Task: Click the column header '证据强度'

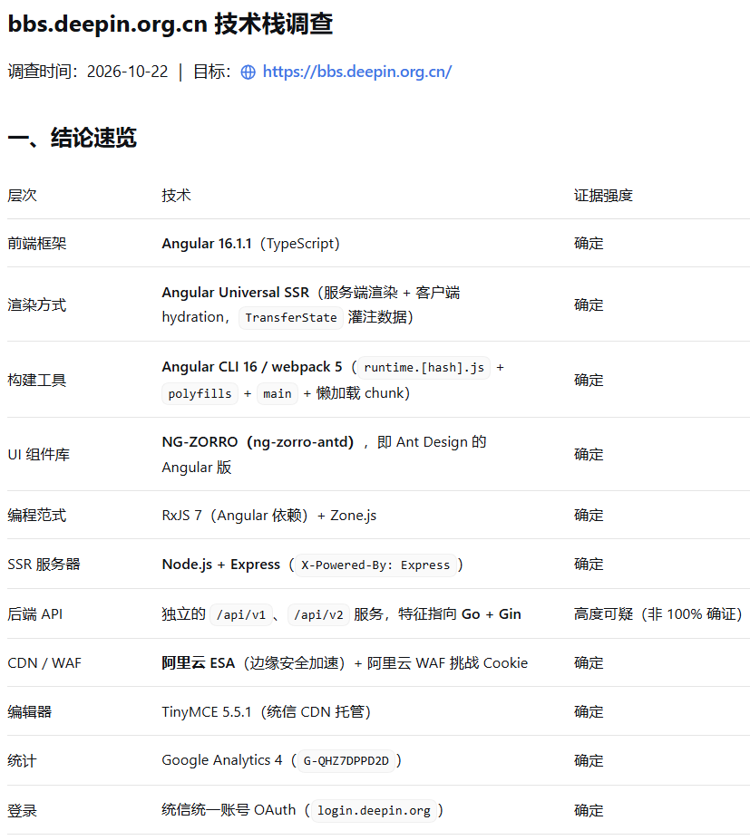Action: pos(603,196)
